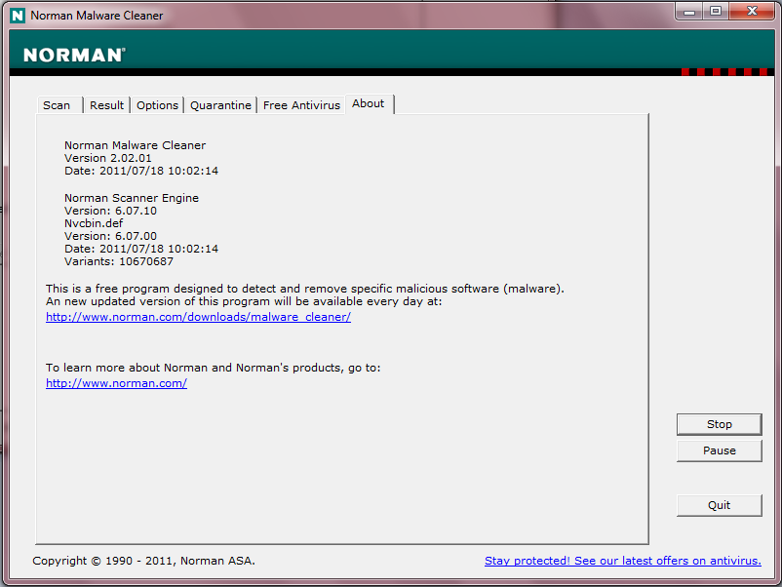The width and height of the screenshot is (782, 587).
Task: Click the 'Variants: 10670687' line
Action: coord(119,261)
